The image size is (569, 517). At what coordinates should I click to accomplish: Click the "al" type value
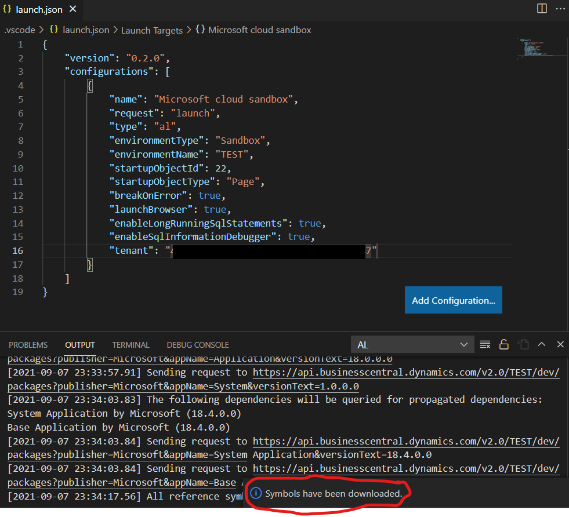pyautogui.click(x=165, y=127)
